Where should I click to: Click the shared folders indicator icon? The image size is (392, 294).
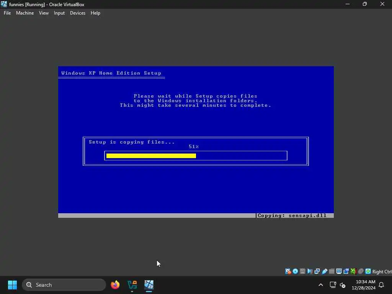[332, 271]
